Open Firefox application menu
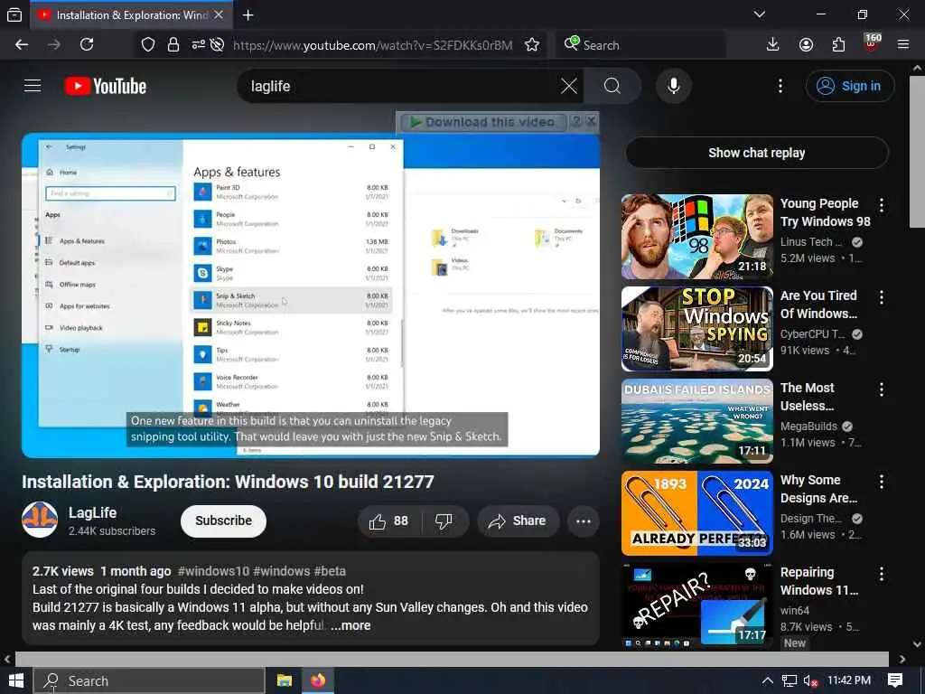 (903, 45)
